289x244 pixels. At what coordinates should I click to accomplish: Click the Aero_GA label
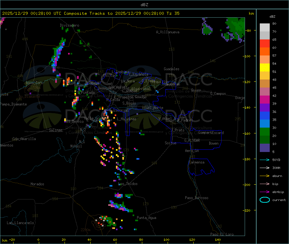pos(192,151)
